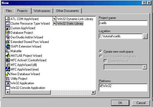Select the Win32 Dynamic-Link Library label
This screenshot has width=153, height=107.
(x=75, y=19)
